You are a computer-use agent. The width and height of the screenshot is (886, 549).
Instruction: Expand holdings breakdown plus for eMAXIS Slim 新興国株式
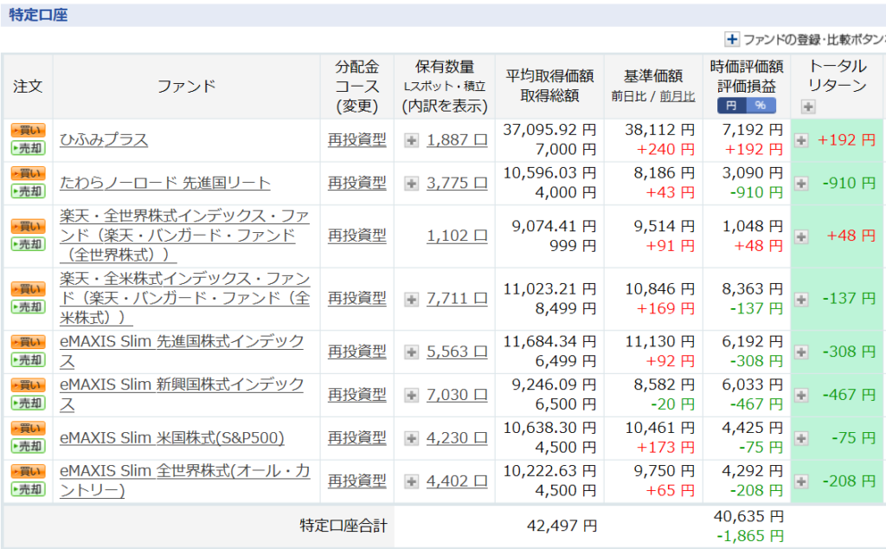[x=411, y=395]
